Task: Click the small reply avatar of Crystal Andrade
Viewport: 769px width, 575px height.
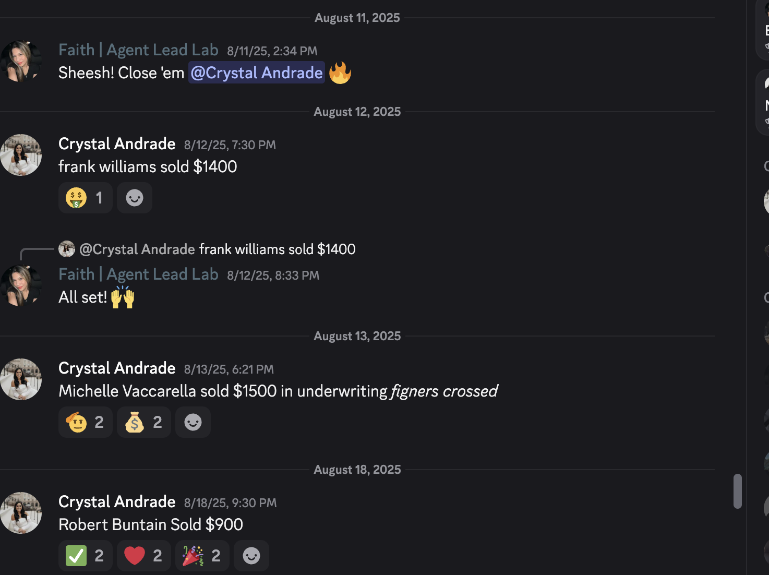Action: coord(67,249)
